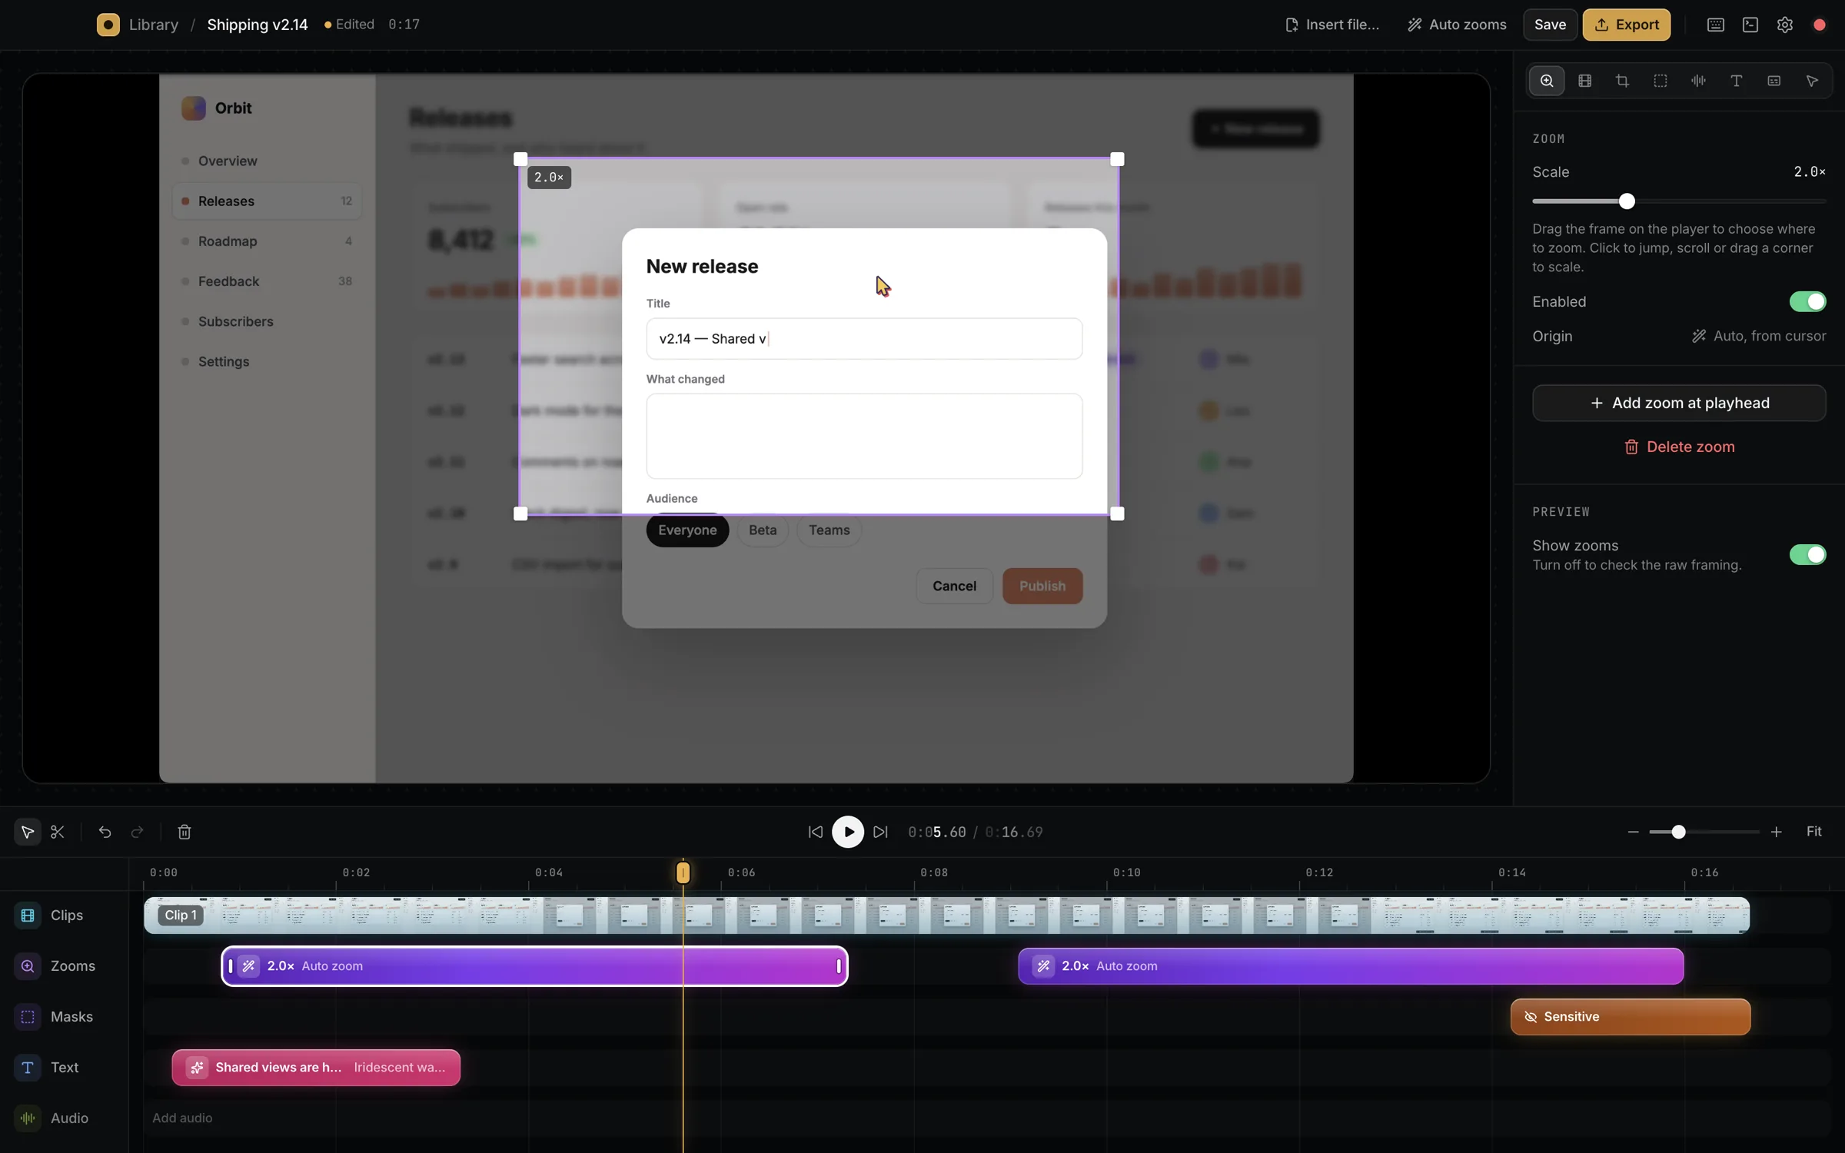Click Fit timeline button
1845x1153 pixels.
tap(1813, 832)
